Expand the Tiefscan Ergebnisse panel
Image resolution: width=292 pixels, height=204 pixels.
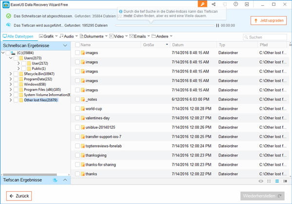click(65, 180)
